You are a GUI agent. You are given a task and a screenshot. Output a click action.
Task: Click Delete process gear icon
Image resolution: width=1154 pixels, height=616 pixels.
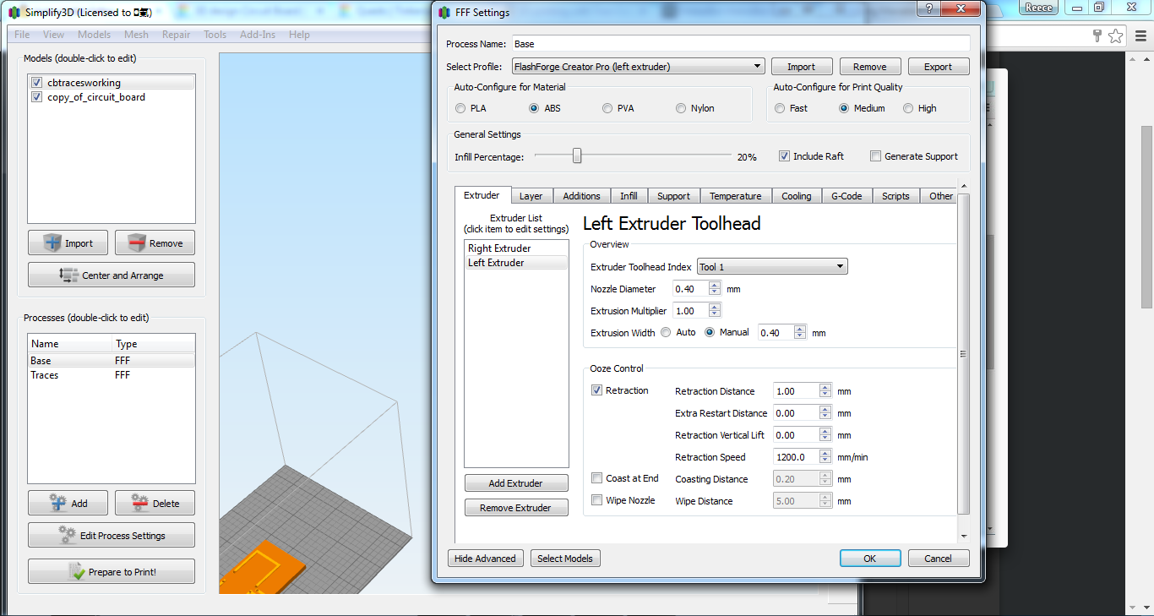click(x=140, y=503)
